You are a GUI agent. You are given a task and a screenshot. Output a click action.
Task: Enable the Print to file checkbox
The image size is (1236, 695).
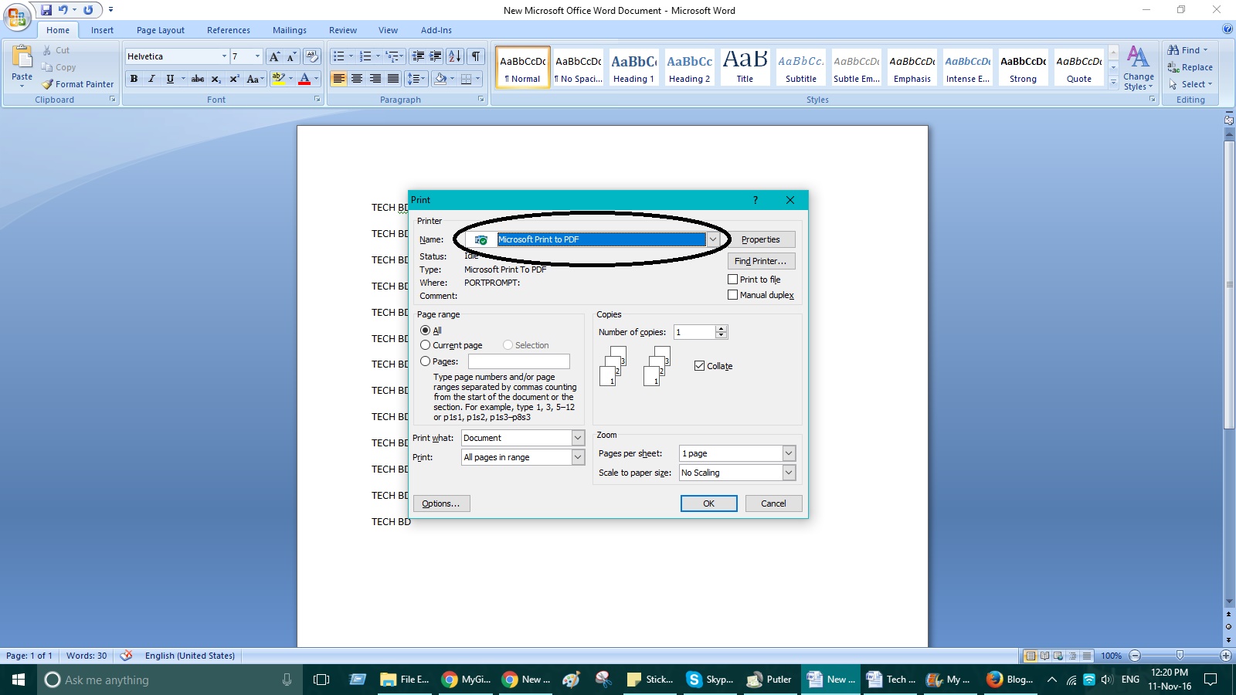pyautogui.click(x=732, y=280)
